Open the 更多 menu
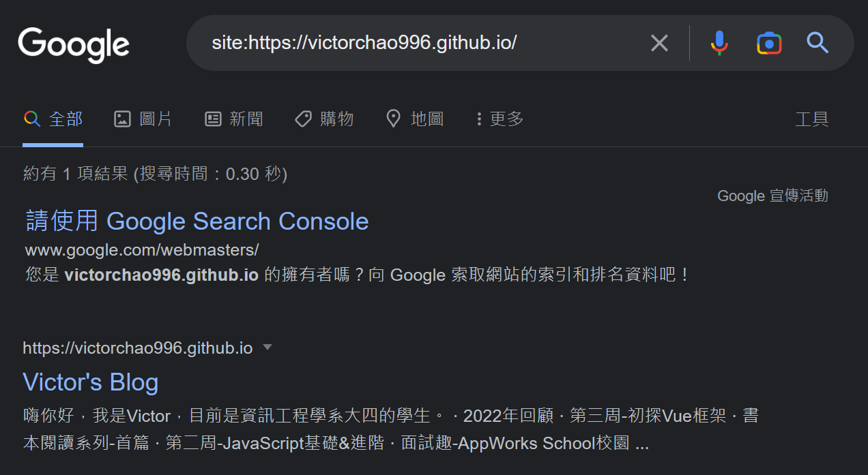The width and height of the screenshot is (868, 475). [x=498, y=118]
